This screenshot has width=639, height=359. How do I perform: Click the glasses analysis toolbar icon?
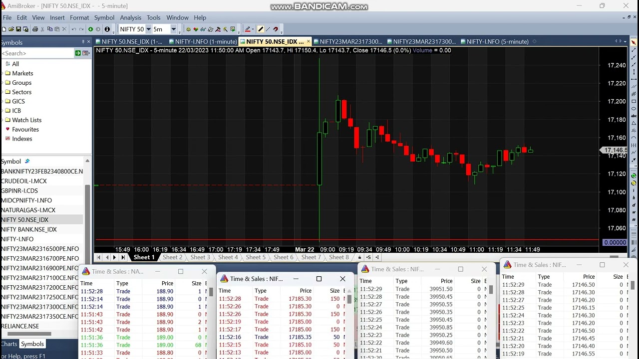203,29
